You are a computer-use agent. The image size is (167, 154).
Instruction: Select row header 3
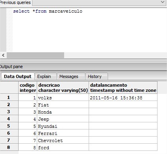9,112
